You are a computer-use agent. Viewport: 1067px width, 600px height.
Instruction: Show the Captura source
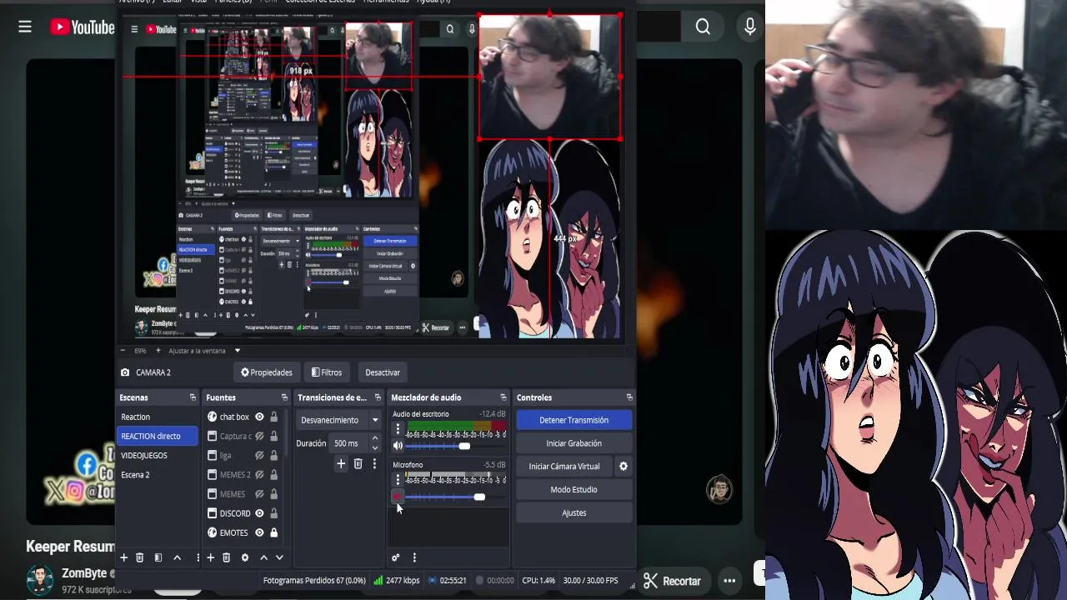tap(259, 436)
